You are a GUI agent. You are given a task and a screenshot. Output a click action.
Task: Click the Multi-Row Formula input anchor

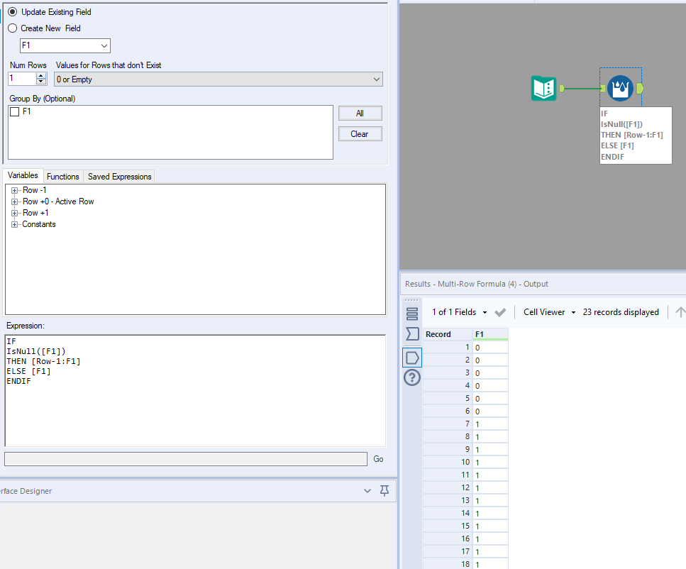tap(603, 89)
